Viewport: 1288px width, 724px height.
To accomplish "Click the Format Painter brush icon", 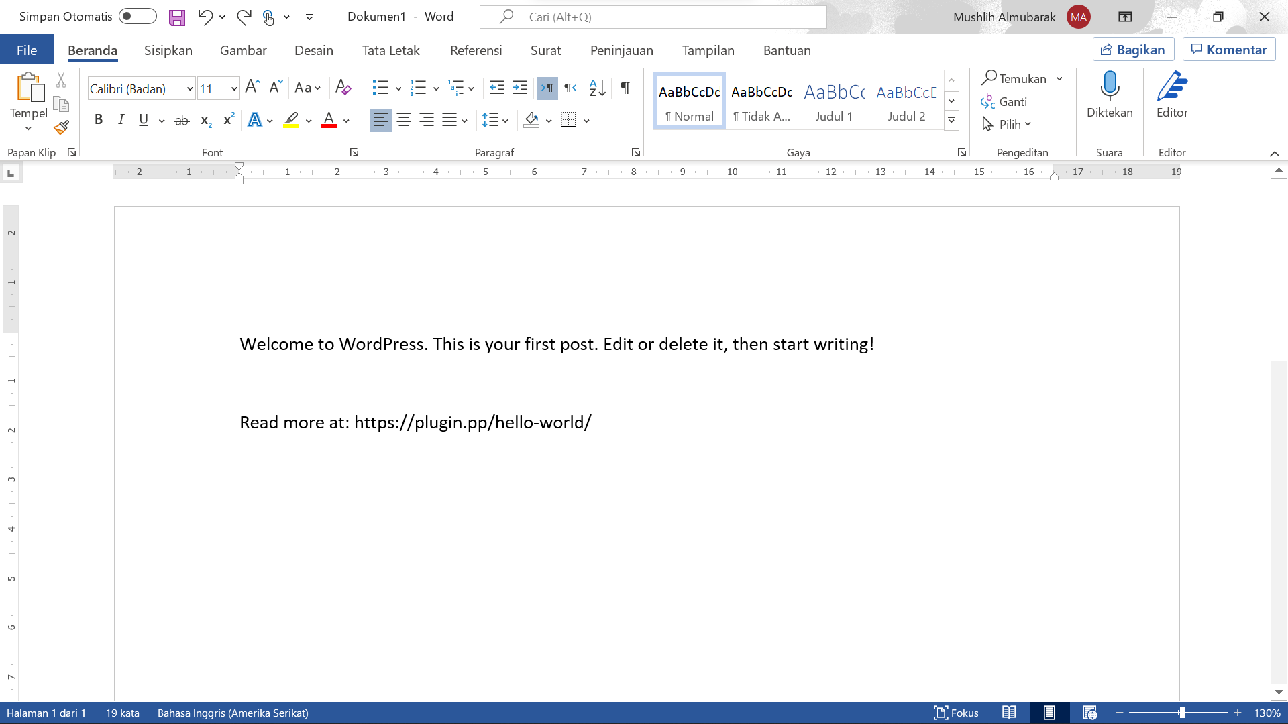I will 61,127.
